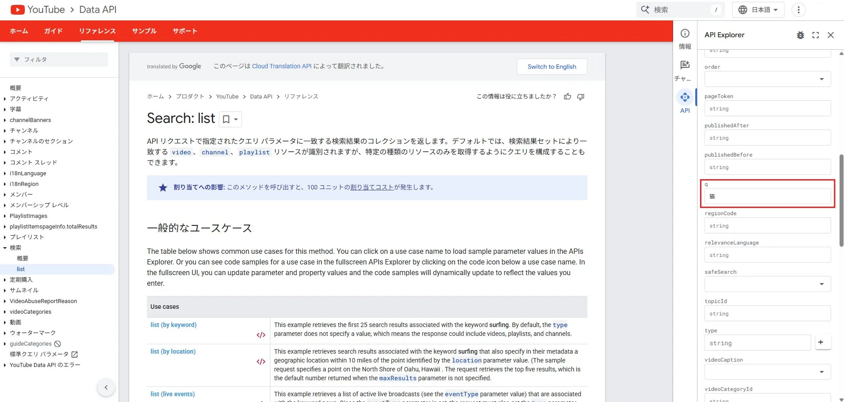The image size is (844, 402).
Task: Close the API Explorer panel
Action: pyautogui.click(x=831, y=35)
